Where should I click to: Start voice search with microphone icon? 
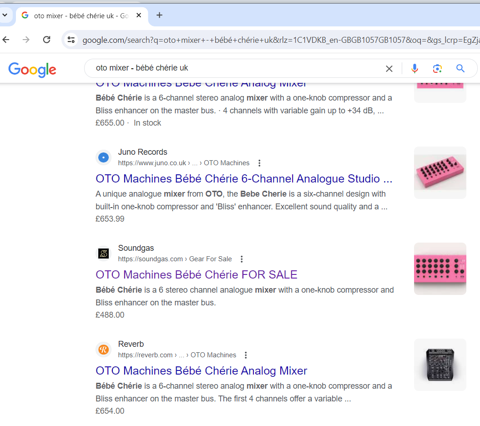414,69
